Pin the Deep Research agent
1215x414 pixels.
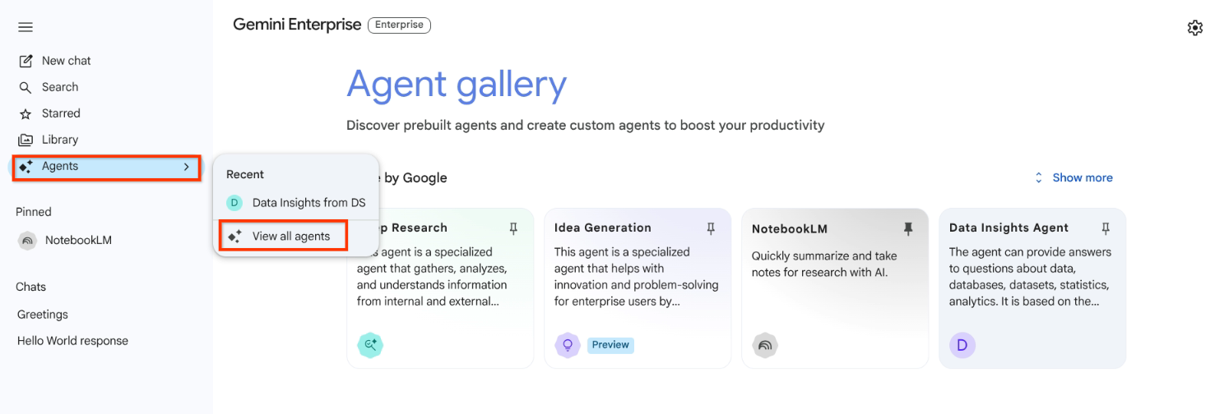point(514,228)
